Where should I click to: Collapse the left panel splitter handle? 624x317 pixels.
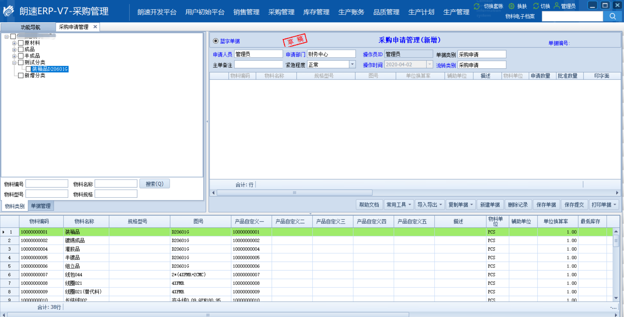click(x=207, y=121)
